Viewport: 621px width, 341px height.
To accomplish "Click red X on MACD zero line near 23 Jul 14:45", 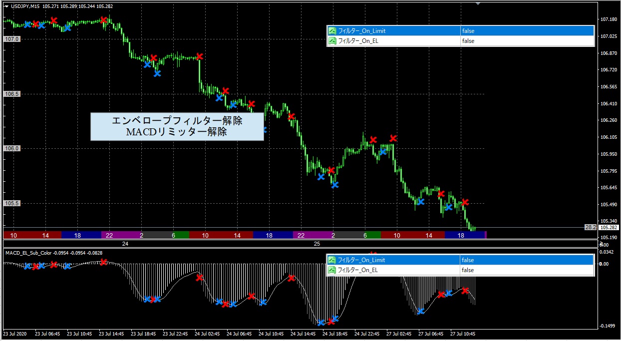I will click(103, 262).
